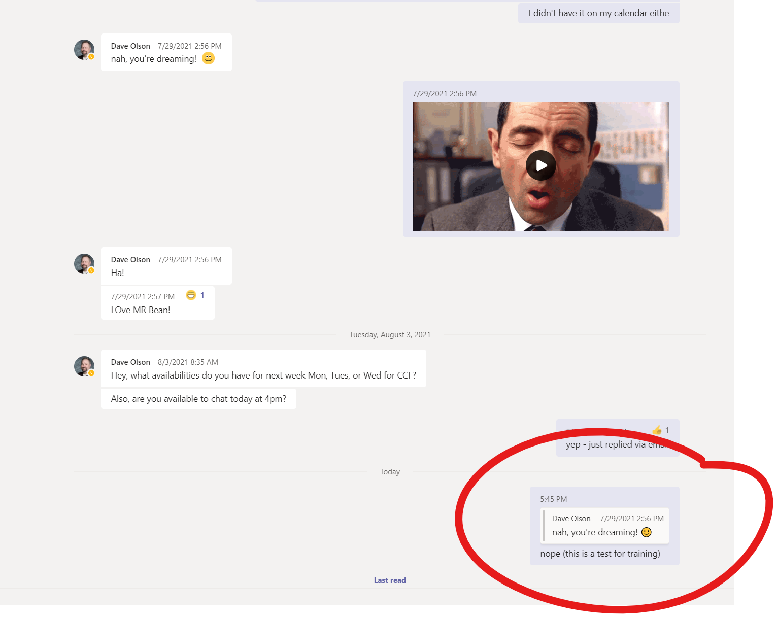The height and width of the screenshot is (617, 777).
Task: Click the thumbs-up reaction on the "yep" reply
Action: click(x=657, y=430)
